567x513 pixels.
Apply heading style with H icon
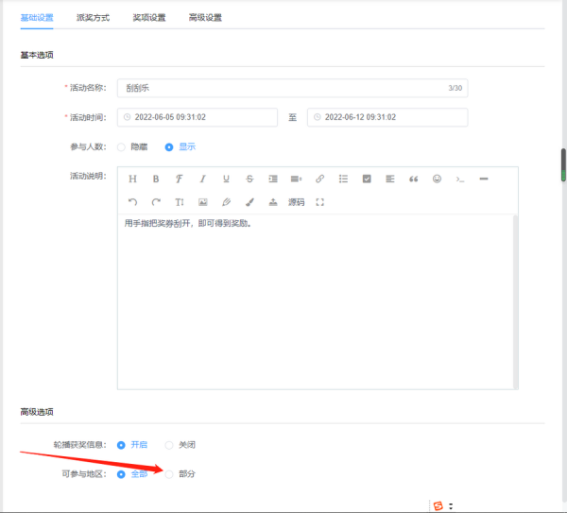click(x=132, y=179)
